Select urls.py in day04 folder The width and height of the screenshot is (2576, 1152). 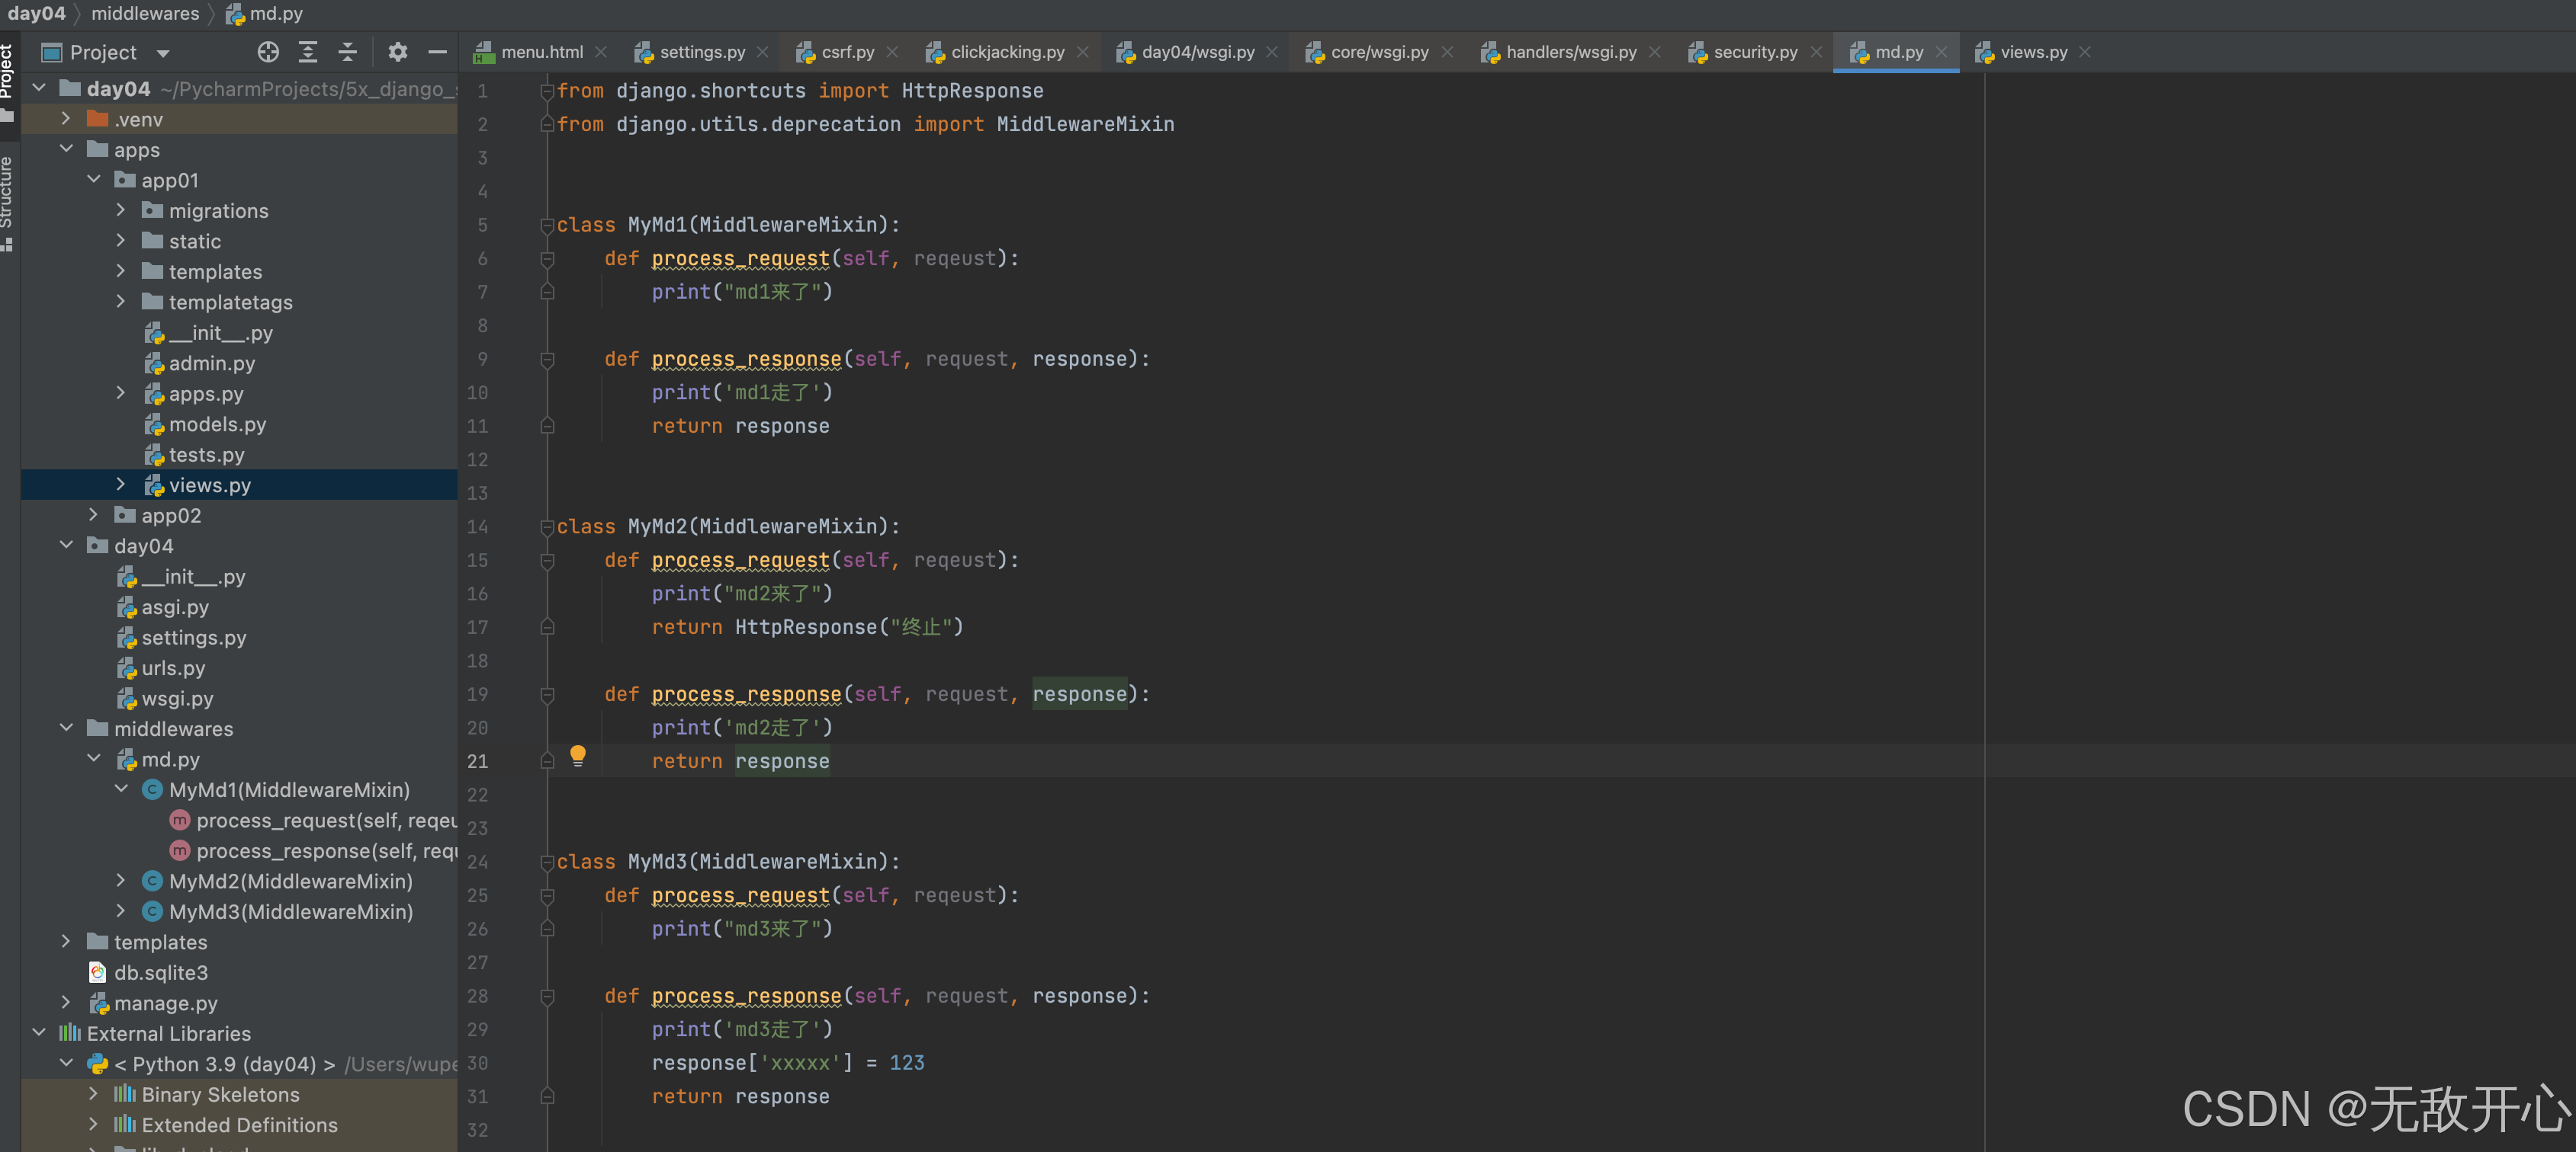(x=174, y=667)
